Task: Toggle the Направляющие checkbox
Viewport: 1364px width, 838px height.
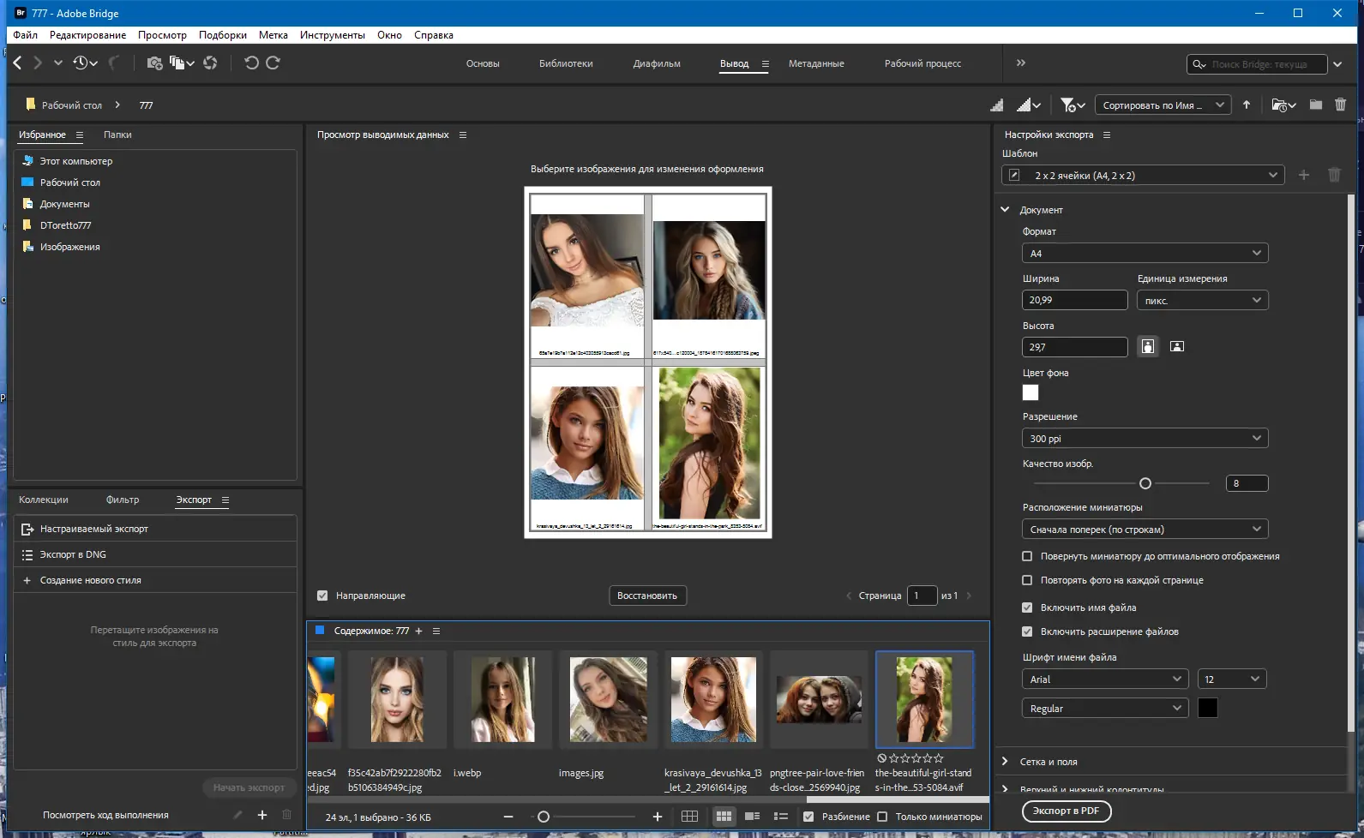Action: pyautogui.click(x=322, y=596)
